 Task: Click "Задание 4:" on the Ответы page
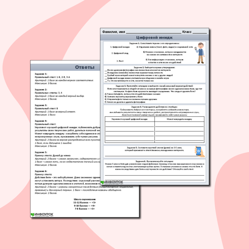[41, 121]
